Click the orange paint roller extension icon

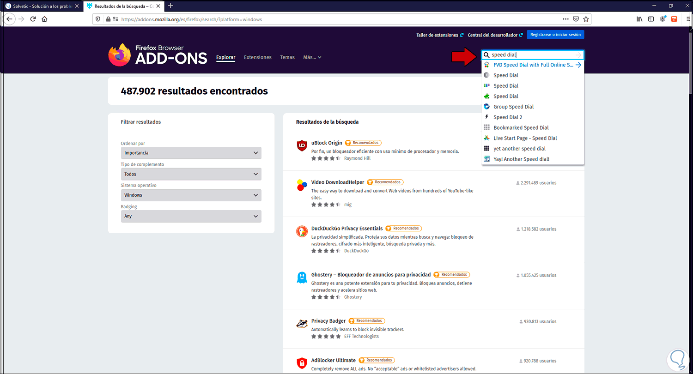tap(674, 19)
